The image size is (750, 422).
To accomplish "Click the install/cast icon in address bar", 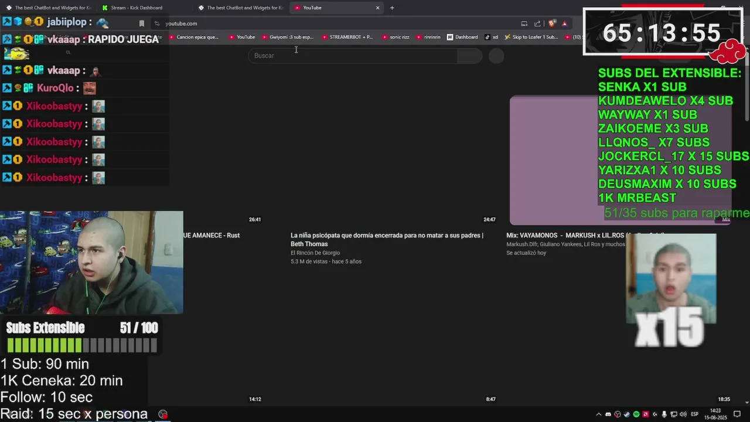I will (524, 23).
